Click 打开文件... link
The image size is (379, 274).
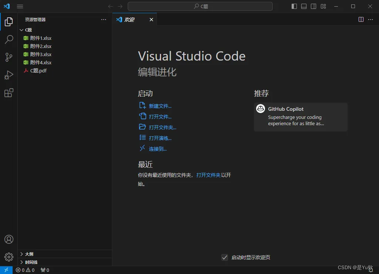point(160,117)
